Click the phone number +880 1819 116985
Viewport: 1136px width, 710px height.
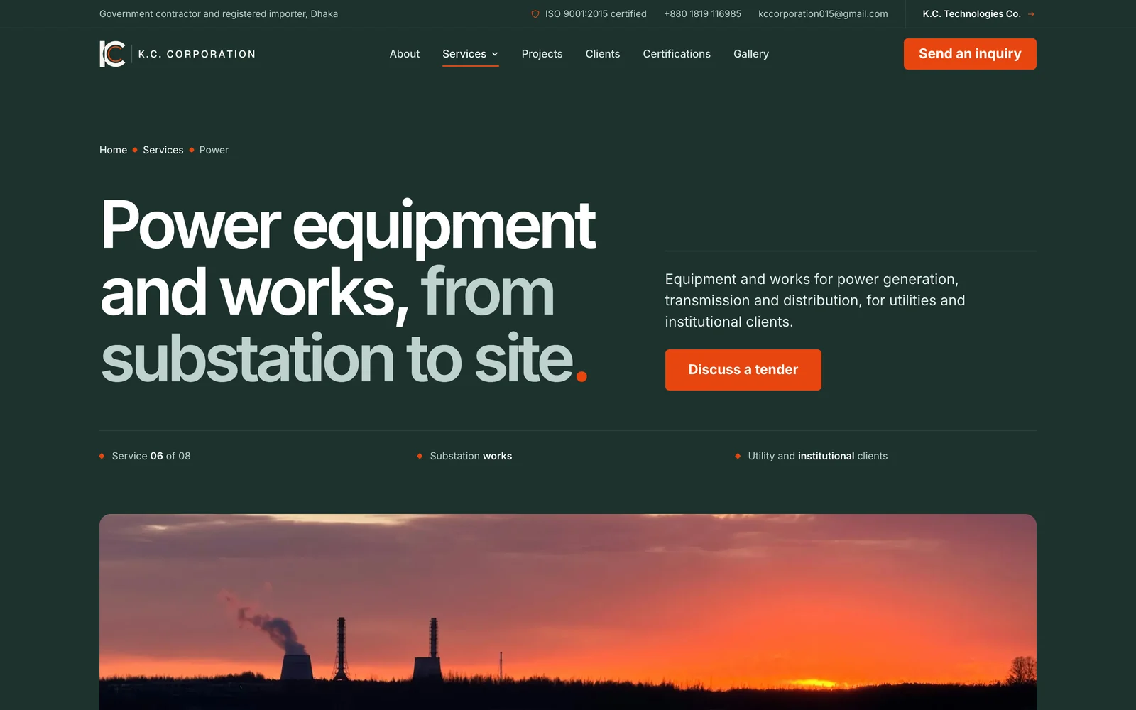702,14
